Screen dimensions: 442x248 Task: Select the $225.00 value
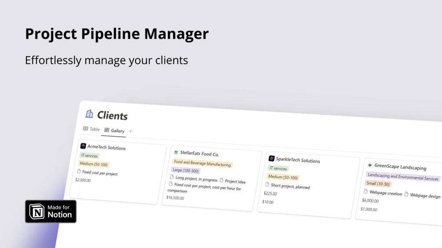[x=270, y=194]
